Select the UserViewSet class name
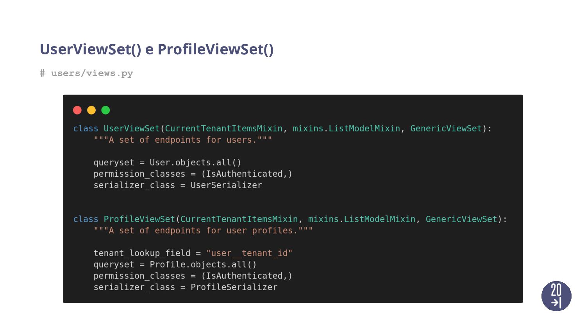Image resolution: width=586 pixels, height=330 pixels. [132, 128]
